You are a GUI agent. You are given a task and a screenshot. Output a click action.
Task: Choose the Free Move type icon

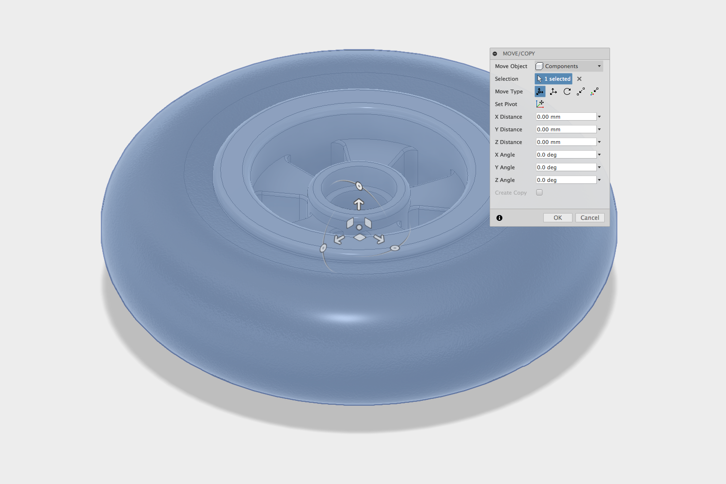point(540,91)
